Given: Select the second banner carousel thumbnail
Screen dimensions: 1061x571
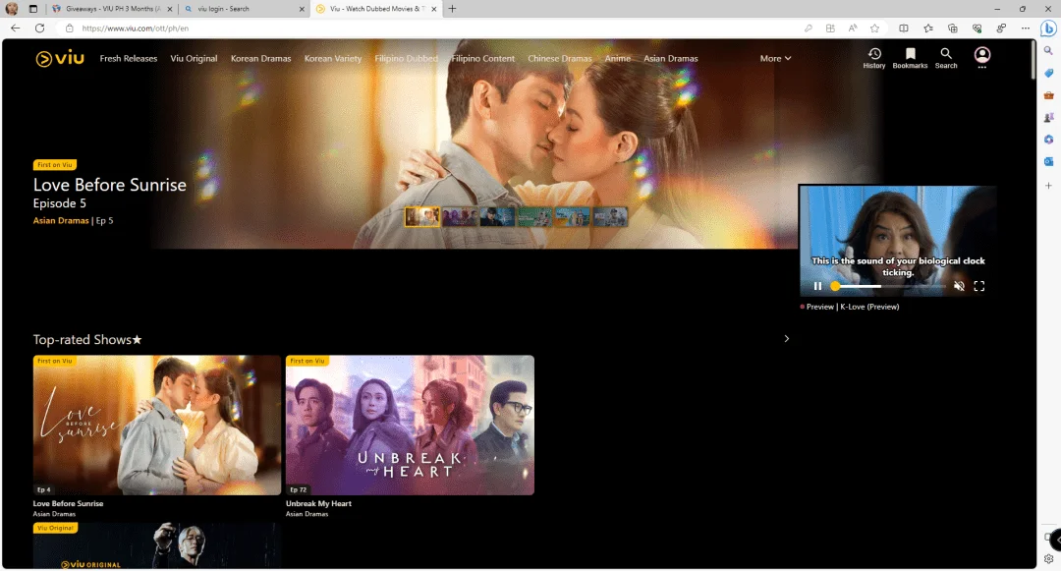Looking at the screenshot, I should pyautogui.click(x=460, y=216).
